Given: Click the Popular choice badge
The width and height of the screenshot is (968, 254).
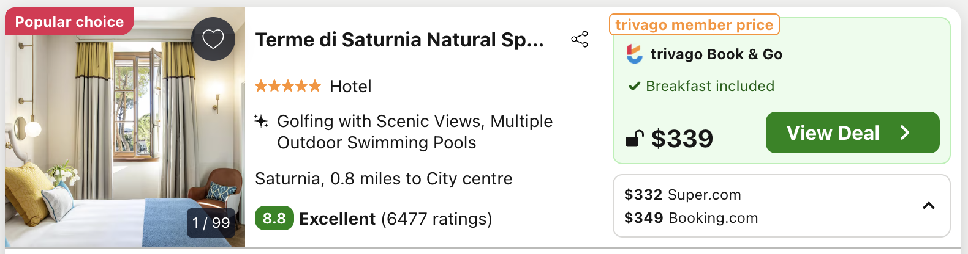Looking at the screenshot, I should (69, 21).
